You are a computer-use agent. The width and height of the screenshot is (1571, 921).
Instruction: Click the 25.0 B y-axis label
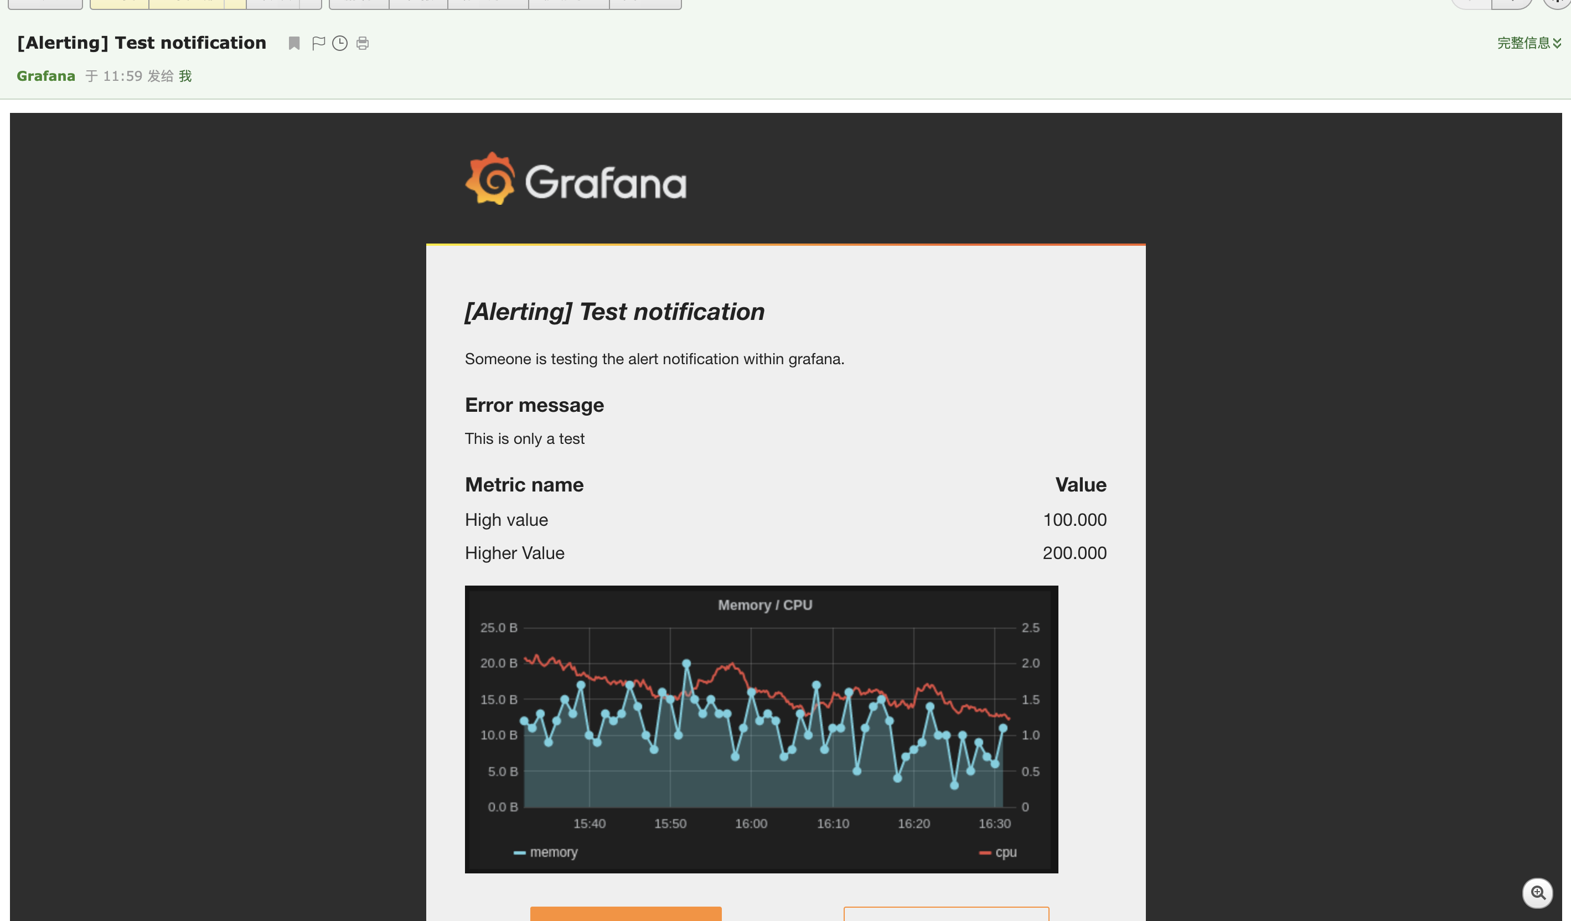499,628
